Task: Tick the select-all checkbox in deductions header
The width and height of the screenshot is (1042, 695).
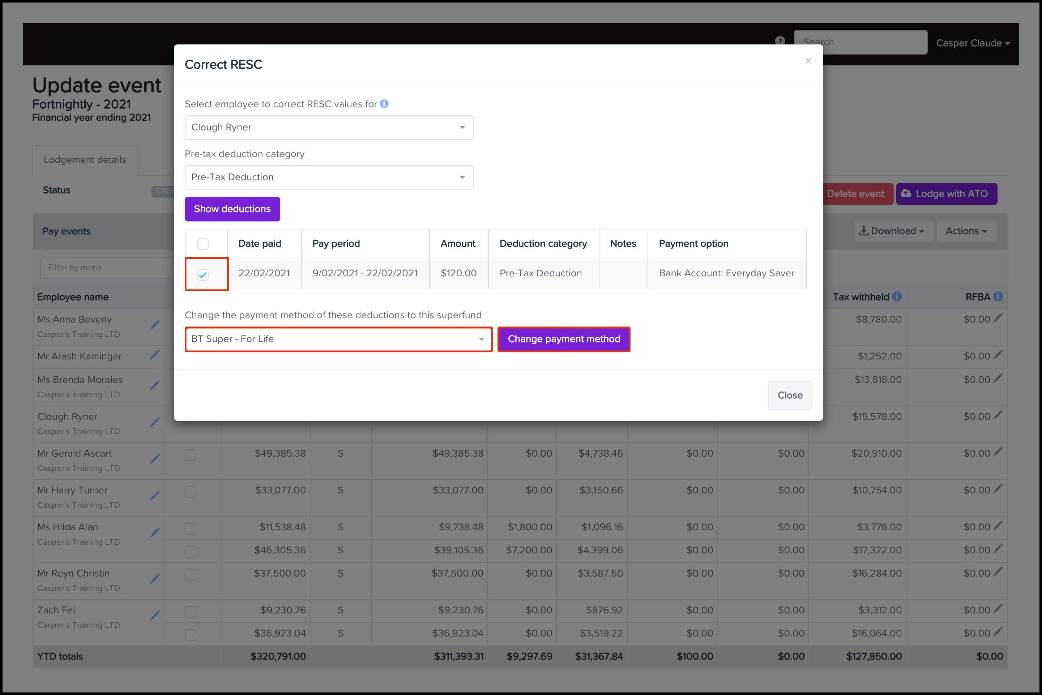Action: coord(203,244)
